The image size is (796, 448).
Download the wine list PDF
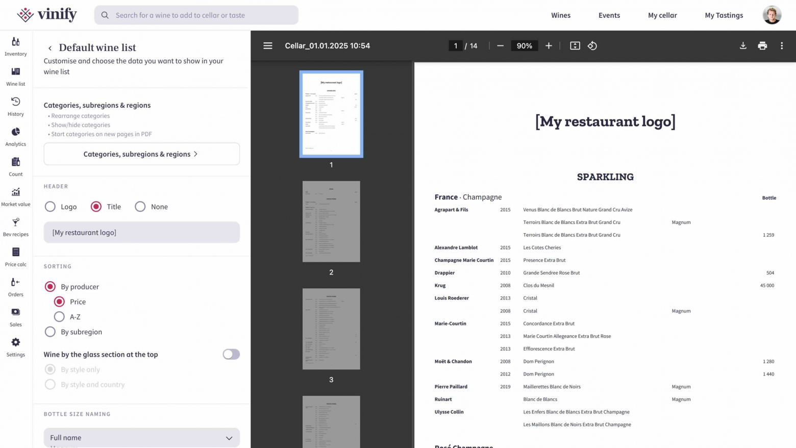pyautogui.click(x=743, y=45)
